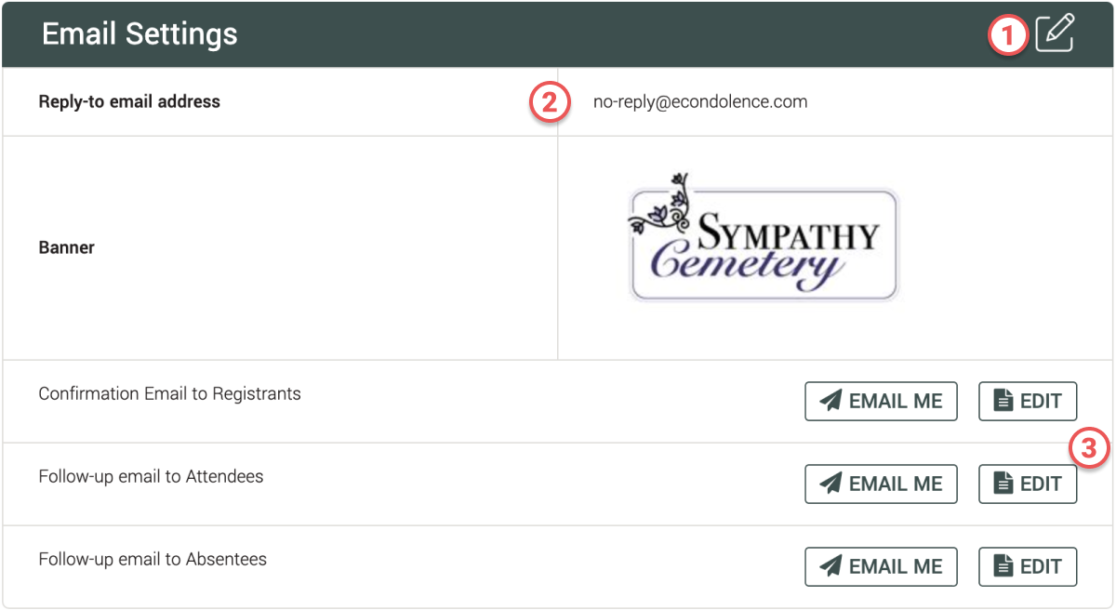This screenshot has height=610, width=1116.
Task: Edit the Follow-up email to Absentees
Action: tap(1028, 566)
